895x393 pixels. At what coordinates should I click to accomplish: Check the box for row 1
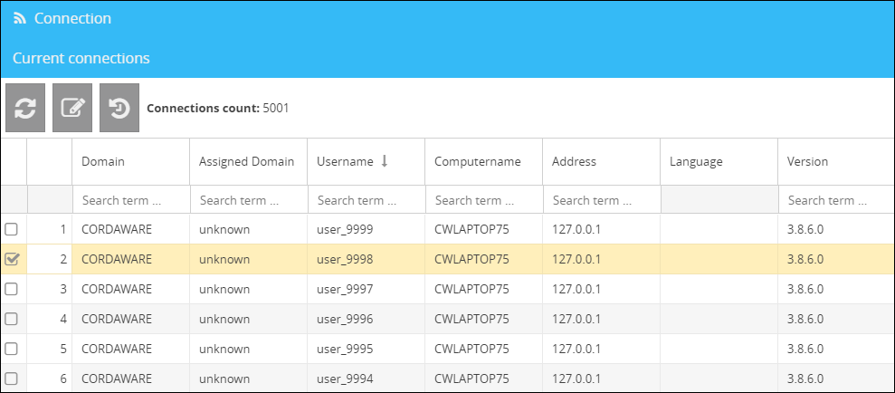pyautogui.click(x=12, y=229)
